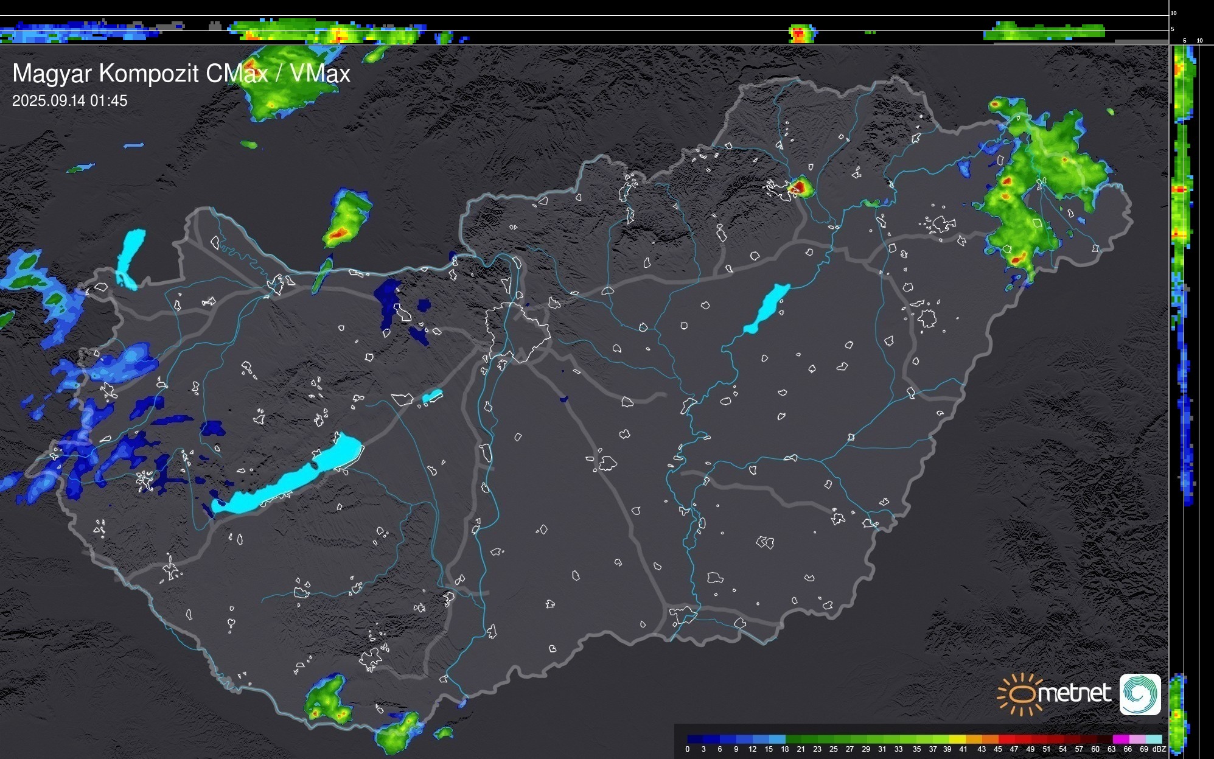Screen dimensions: 1214x759
Task: Click the teal swirl logo icon
Action: [x=1140, y=694]
